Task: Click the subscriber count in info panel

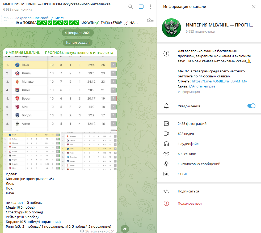Action: click(x=200, y=32)
